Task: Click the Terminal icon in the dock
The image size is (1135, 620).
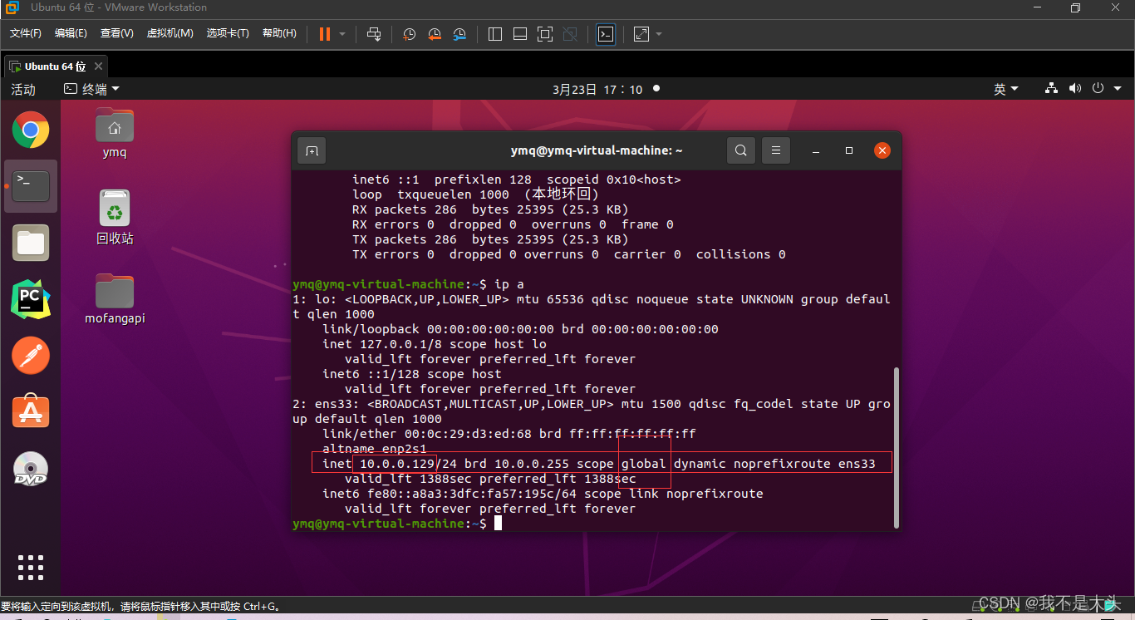Action: point(31,186)
